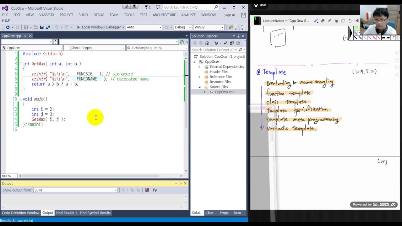Open Show output from Build dropdown
The width and height of the screenshot is (402, 226).
click(75, 190)
